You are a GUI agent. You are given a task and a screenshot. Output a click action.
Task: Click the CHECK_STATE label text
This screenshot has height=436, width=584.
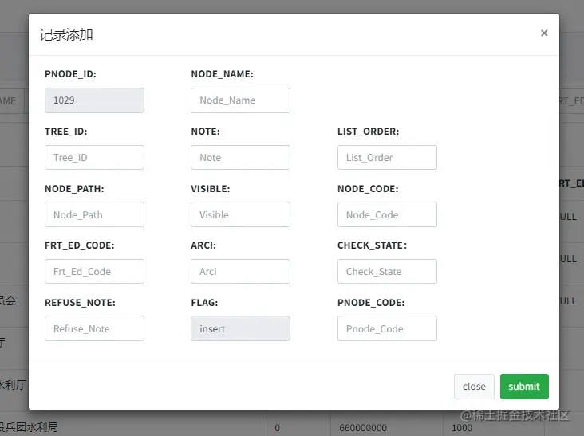coord(372,245)
